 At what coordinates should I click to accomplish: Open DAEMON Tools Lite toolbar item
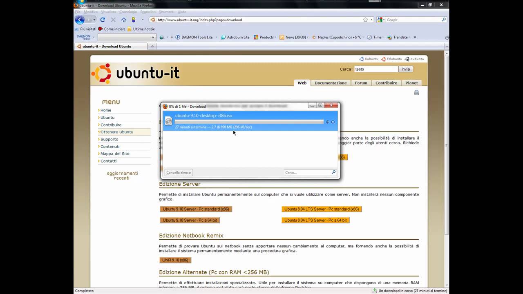pyautogui.click(x=194, y=37)
